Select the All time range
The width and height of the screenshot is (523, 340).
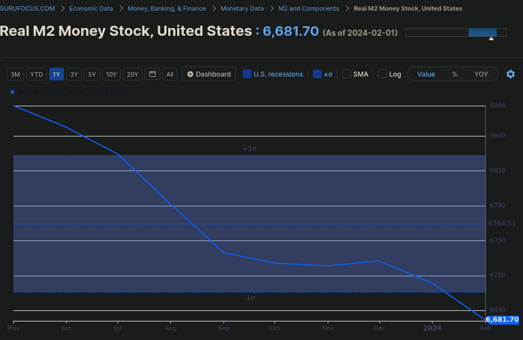[x=170, y=74]
